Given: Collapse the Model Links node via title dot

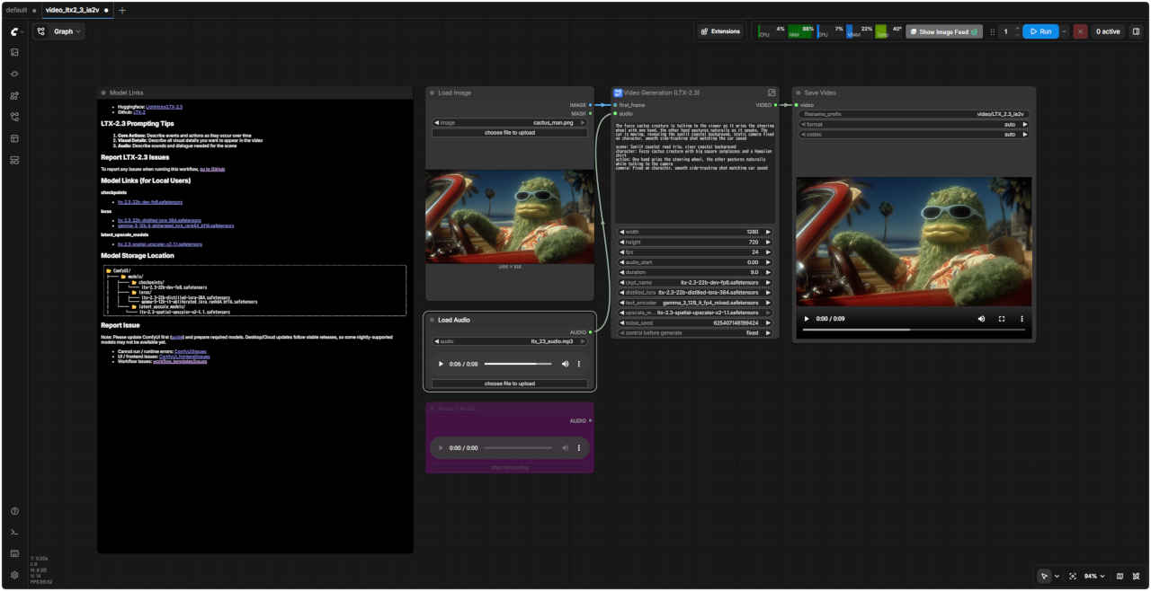Looking at the screenshot, I should (x=104, y=93).
